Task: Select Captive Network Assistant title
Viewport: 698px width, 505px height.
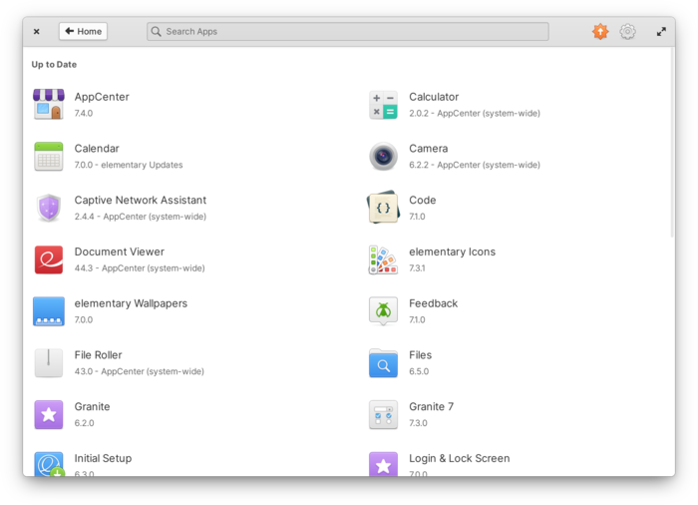Action: 141,201
